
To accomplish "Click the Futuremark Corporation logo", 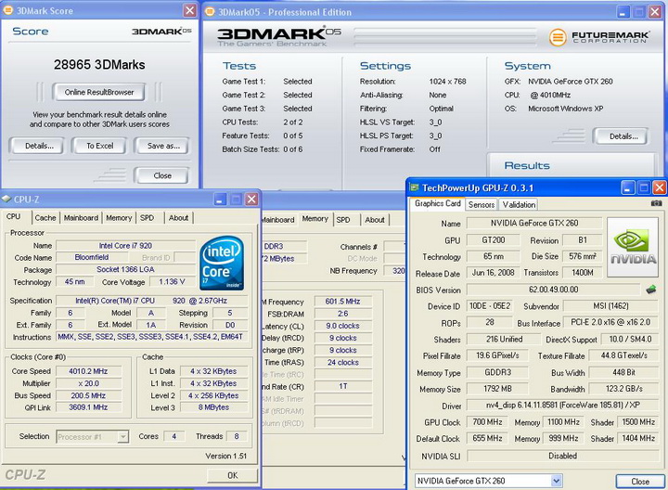I will 602,37.
